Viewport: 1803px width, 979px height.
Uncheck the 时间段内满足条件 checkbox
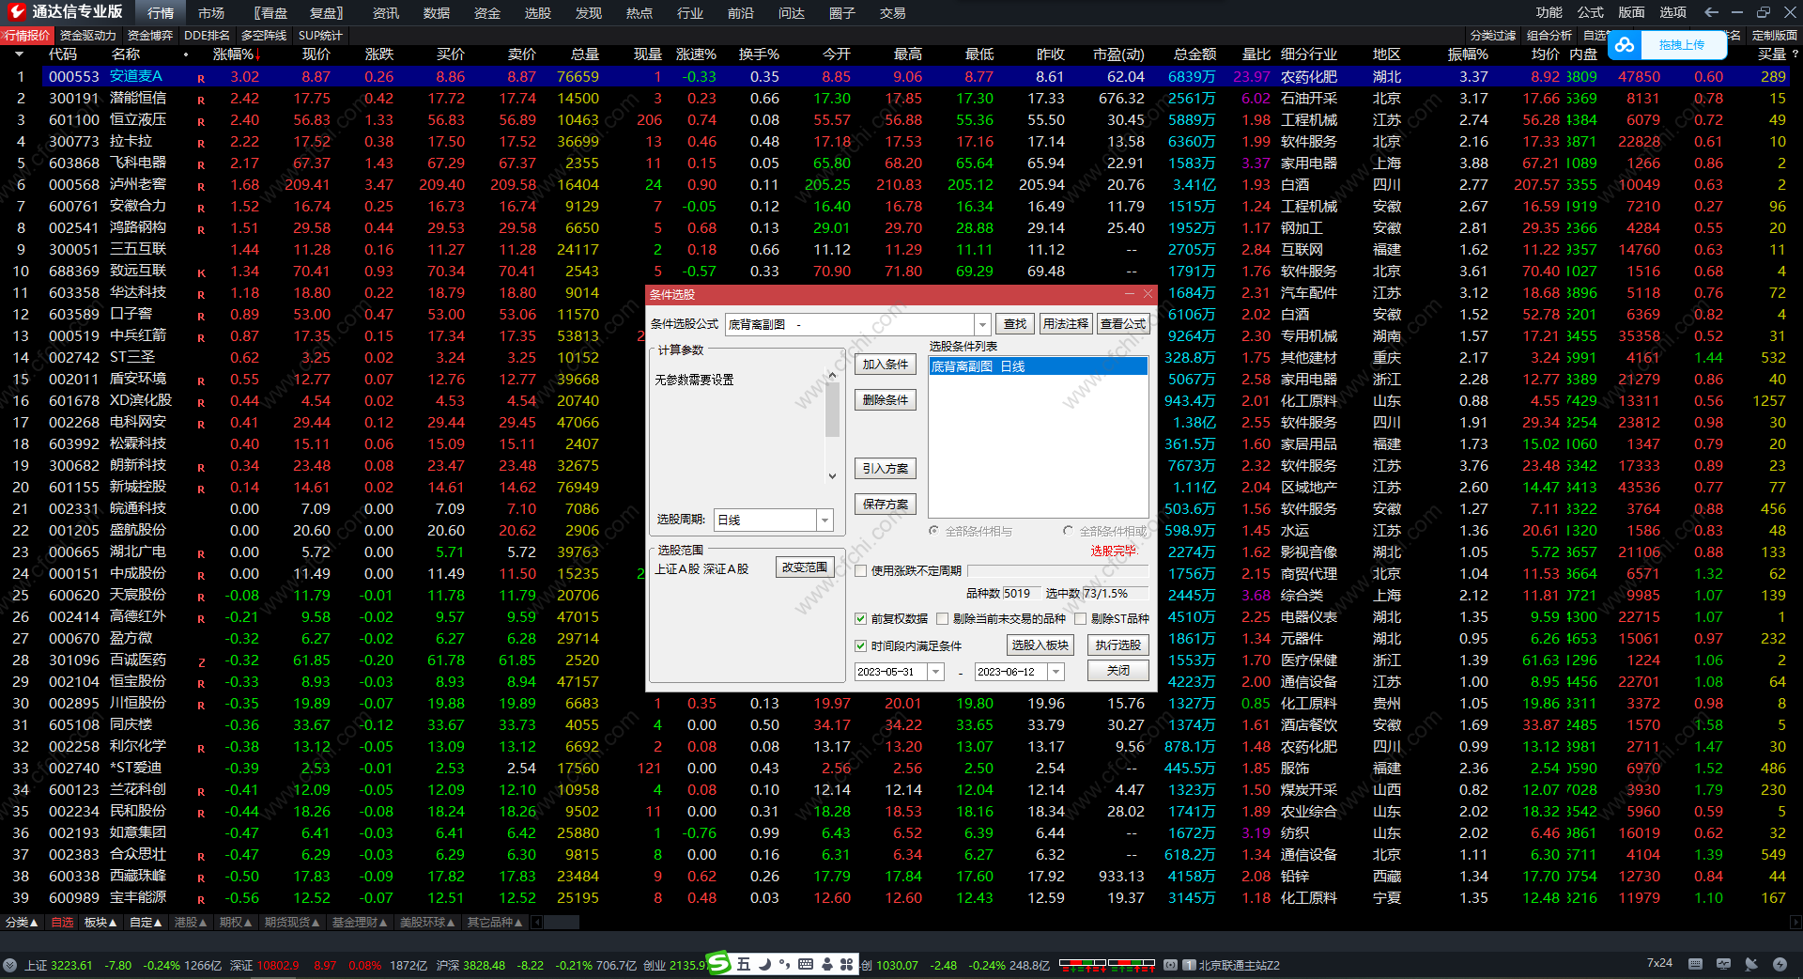coord(860,646)
